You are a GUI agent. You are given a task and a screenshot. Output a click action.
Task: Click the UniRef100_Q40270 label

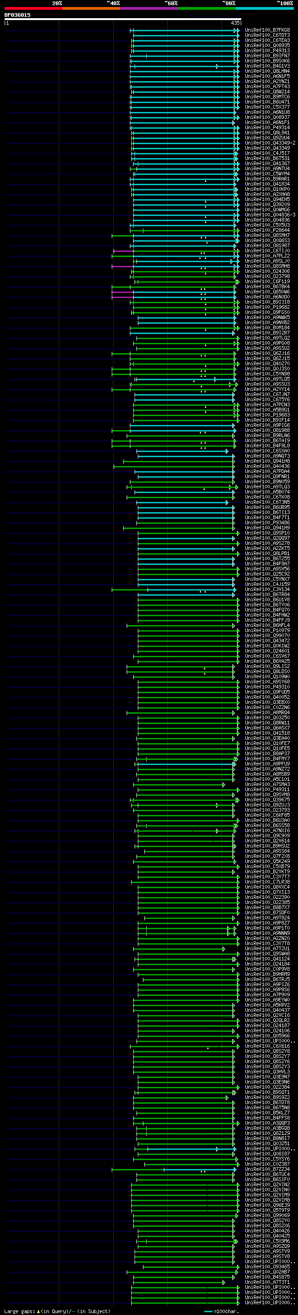(x=267, y=364)
